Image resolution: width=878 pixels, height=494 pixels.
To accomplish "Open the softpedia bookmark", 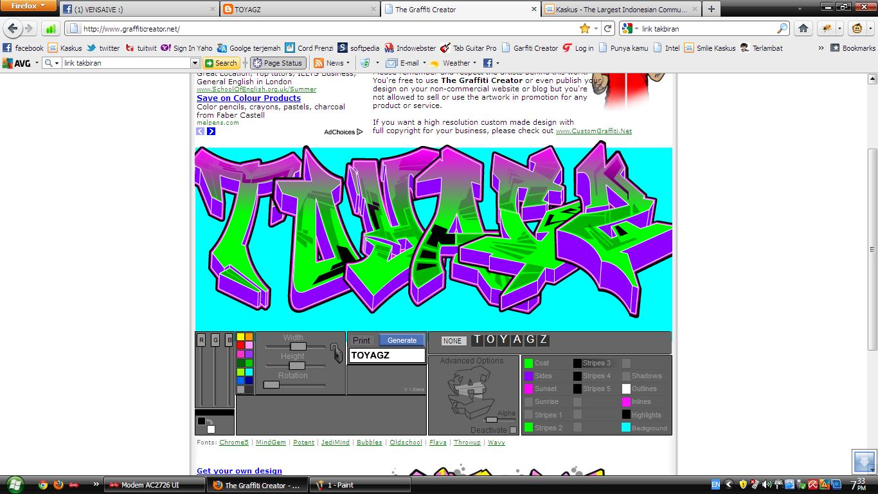I will pyautogui.click(x=359, y=48).
